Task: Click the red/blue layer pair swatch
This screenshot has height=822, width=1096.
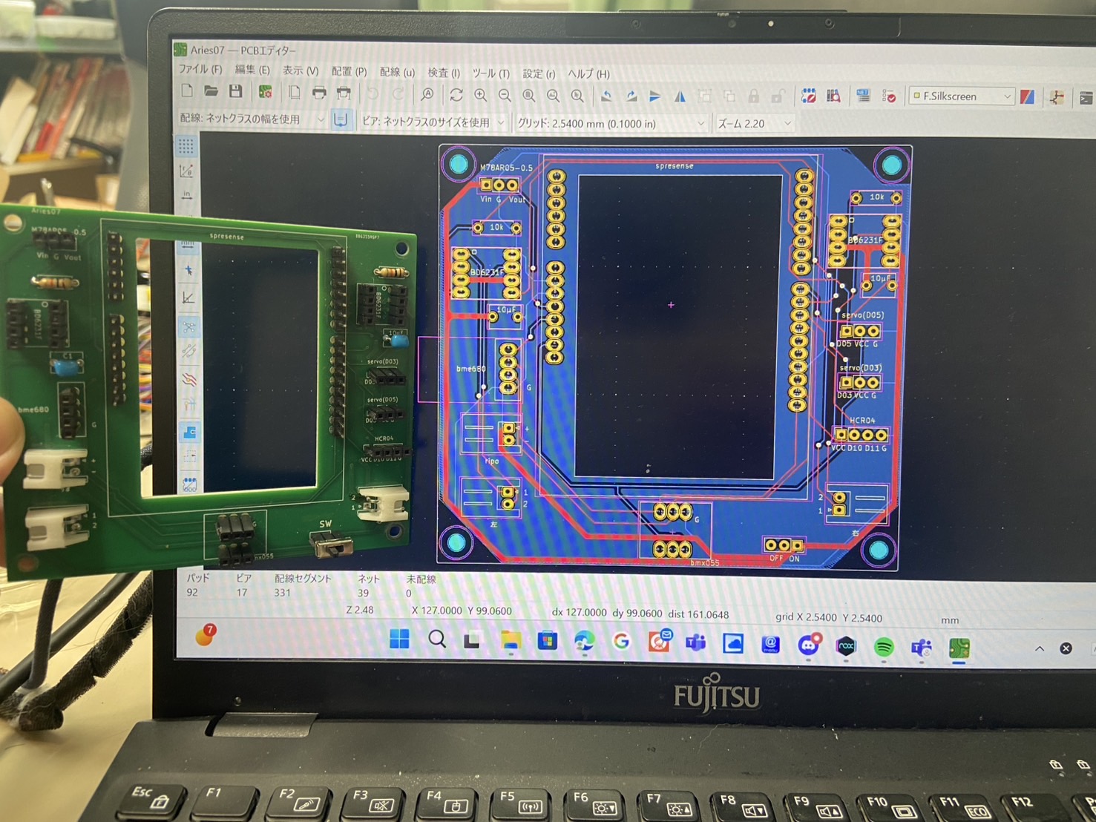Action: point(1027,97)
